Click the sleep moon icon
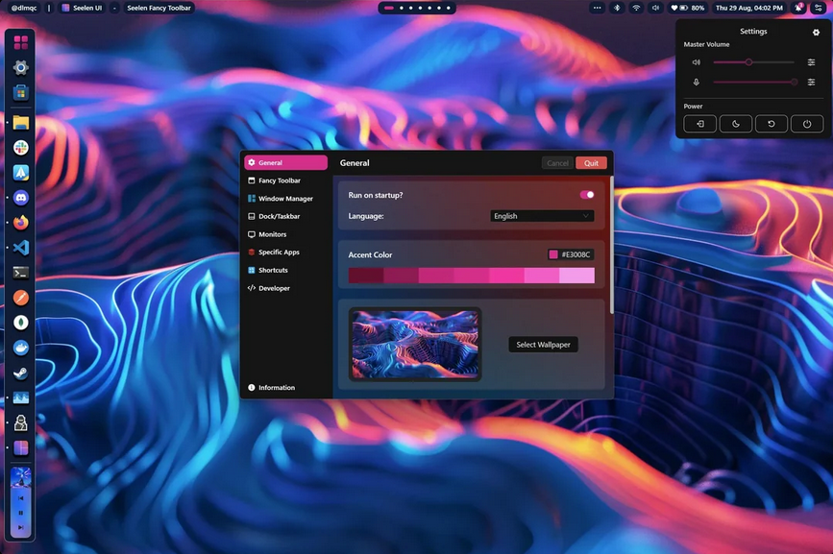The image size is (833, 554). coord(735,124)
